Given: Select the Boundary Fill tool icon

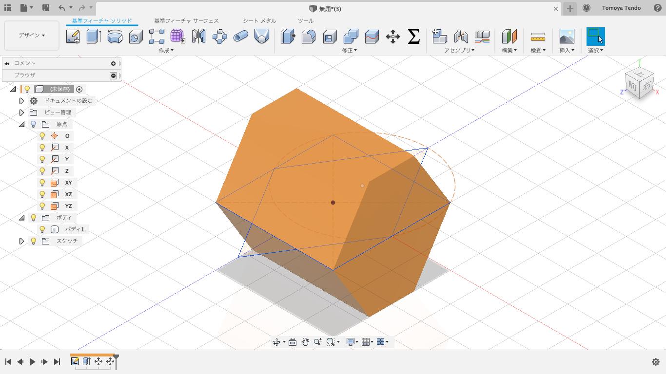Looking at the screenshot, I should pyautogui.click(x=262, y=37).
